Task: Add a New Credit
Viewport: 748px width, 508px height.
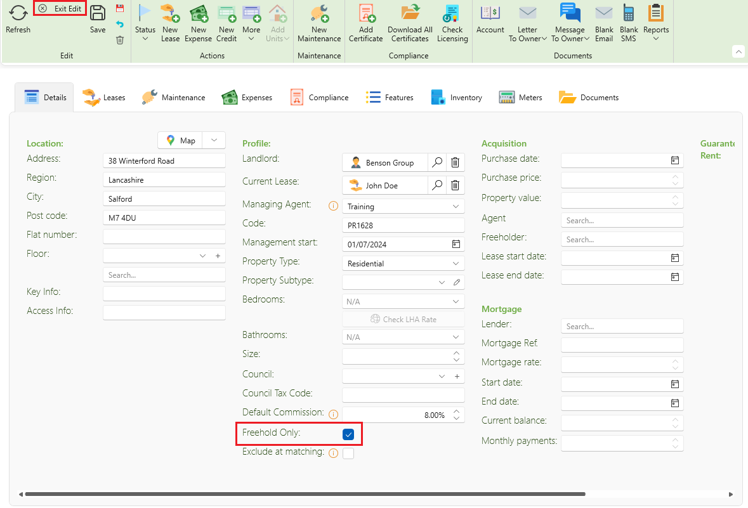Action: [x=226, y=23]
